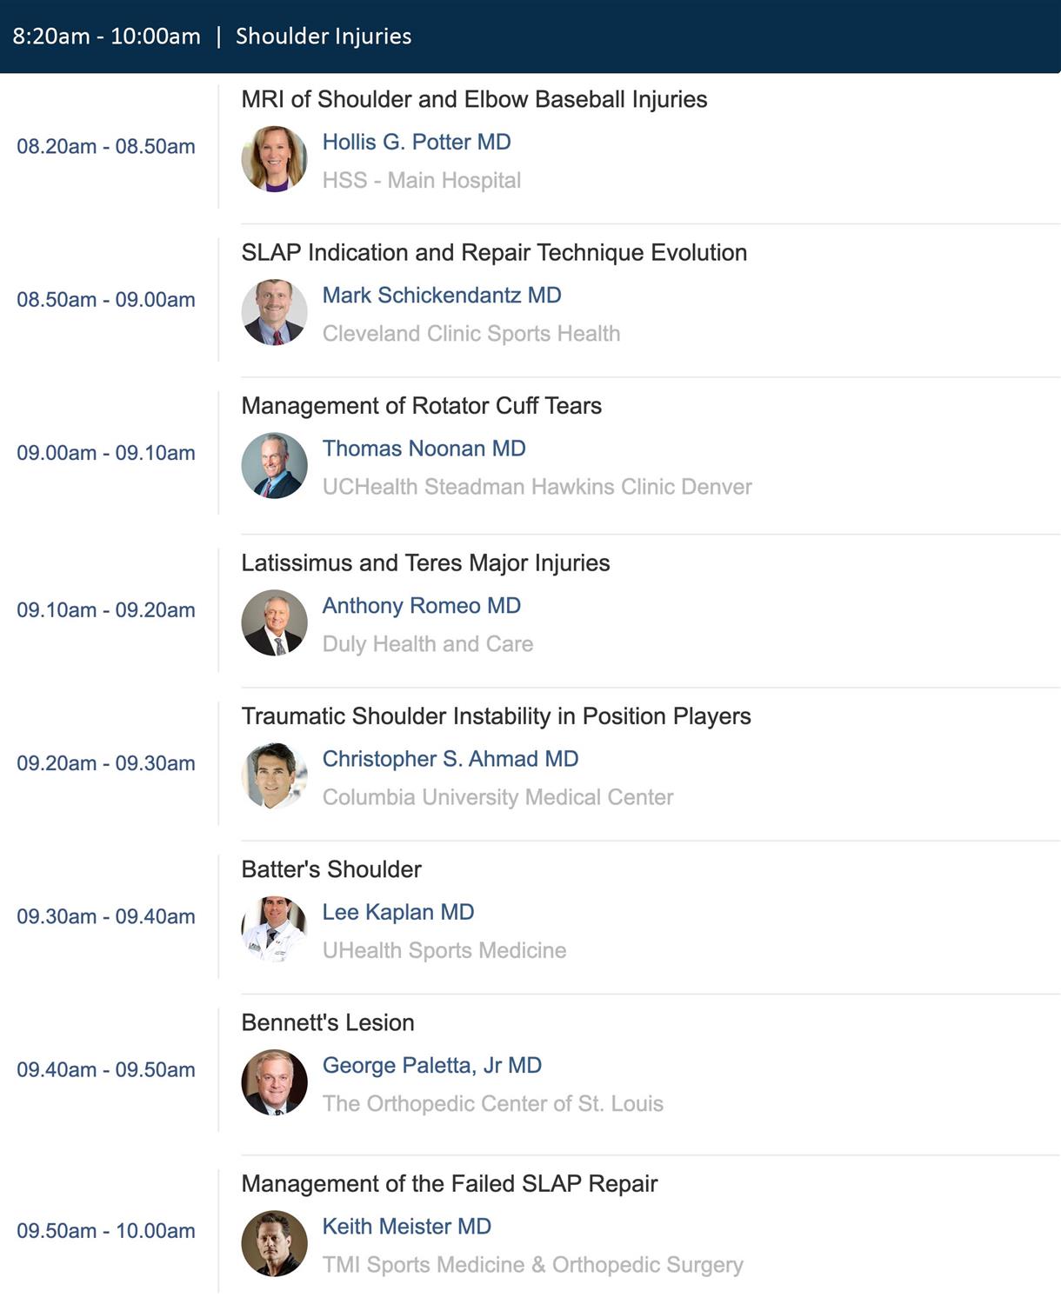Click the Anthony Romeo MD speaker link
Viewport: 1061px width, 1304px height.
pyautogui.click(x=421, y=605)
